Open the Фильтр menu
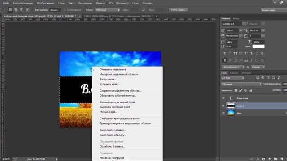 100,3
